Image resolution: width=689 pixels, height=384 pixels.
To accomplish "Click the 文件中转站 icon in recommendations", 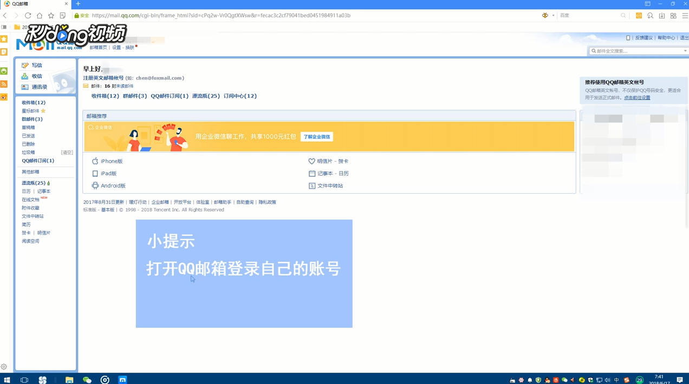I will pos(312,186).
